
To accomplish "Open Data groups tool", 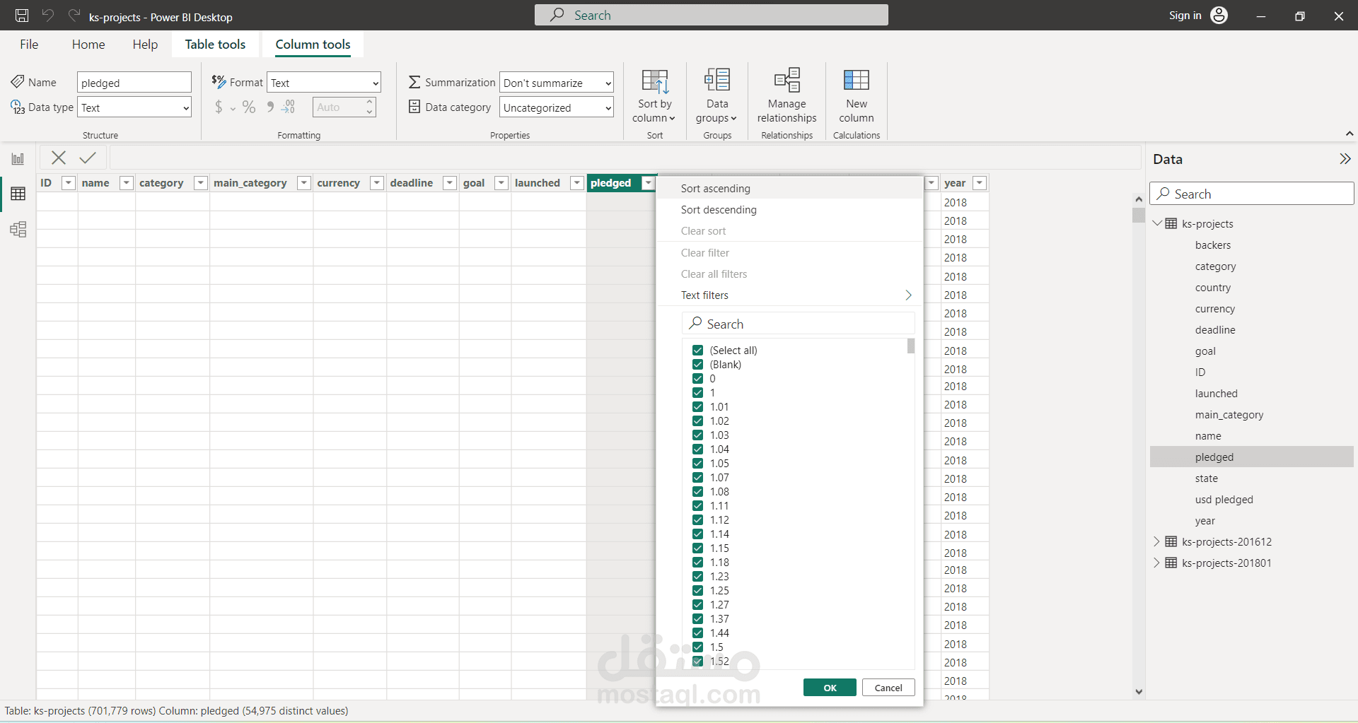I will point(716,96).
